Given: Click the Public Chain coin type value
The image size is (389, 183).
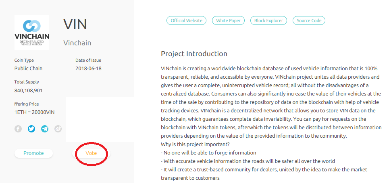Looking at the screenshot, I should (29, 68).
